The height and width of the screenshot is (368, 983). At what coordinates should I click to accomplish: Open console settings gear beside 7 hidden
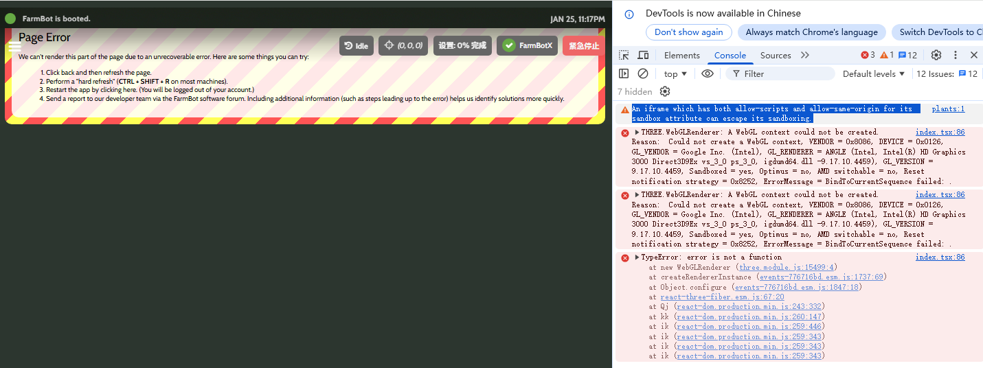pos(664,91)
